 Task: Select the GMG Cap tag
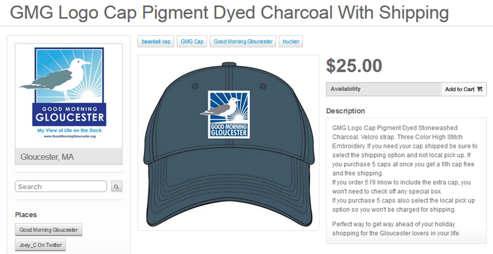tap(192, 42)
